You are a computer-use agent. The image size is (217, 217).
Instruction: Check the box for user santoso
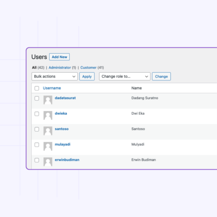(x=37, y=129)
